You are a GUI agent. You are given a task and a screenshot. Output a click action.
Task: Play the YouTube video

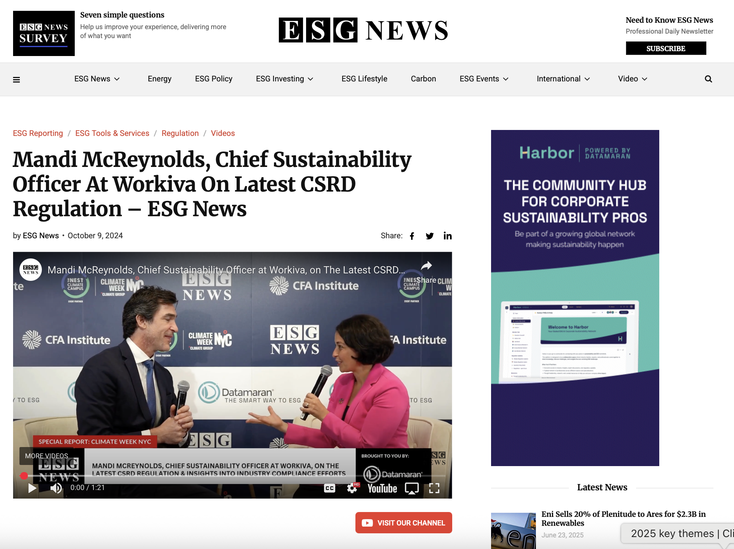tap(32, 488)
